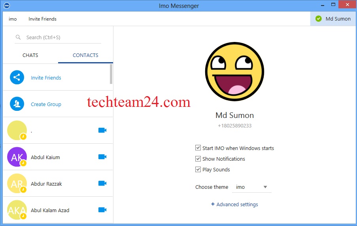The image size is (357, 226).
Task: Click the phone number +18025890233
Action: (234, 126)
